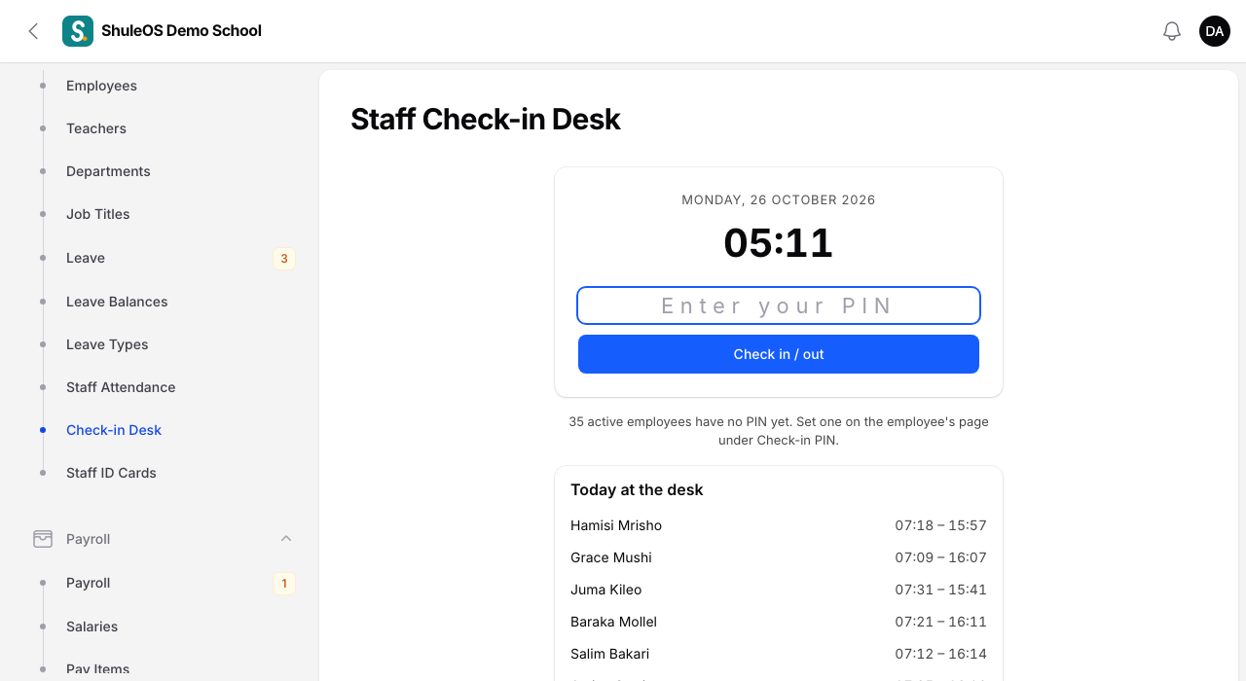Click the Leave badge showing 3
Viewport: 1246px width, 681px height.
[x=284, y=258]
